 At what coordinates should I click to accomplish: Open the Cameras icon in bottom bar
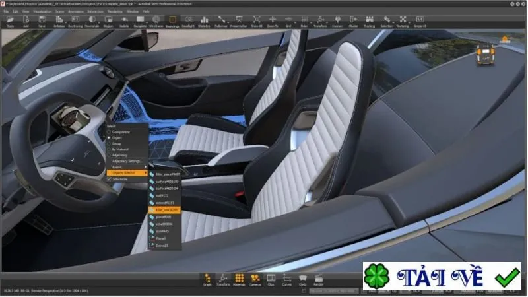tap(255, 280)
